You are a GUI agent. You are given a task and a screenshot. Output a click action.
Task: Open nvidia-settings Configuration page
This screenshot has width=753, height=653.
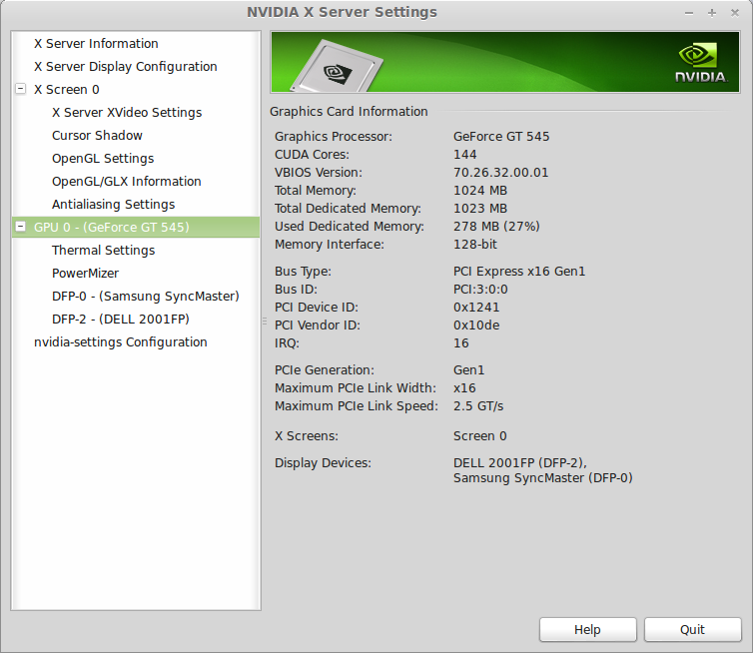click(x=121, y=342)
